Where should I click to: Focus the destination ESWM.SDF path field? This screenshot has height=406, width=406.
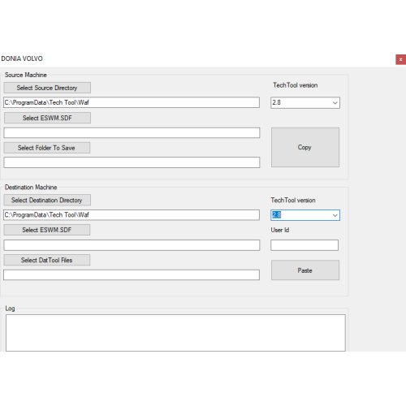coord(132,245)
